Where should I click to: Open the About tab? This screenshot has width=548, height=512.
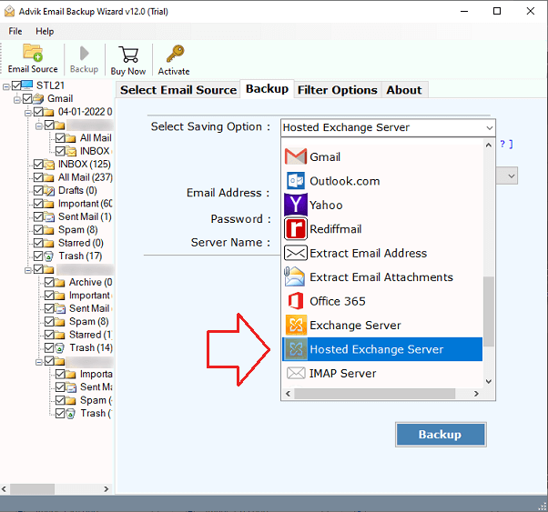404,90
